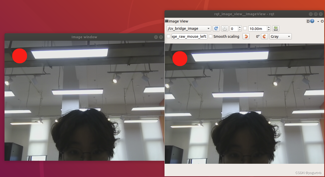The height and width of the screenshot is (177, 325).
Task: Click the red circle in Image window
Action: pyautogui.click(x=19, y=56)
